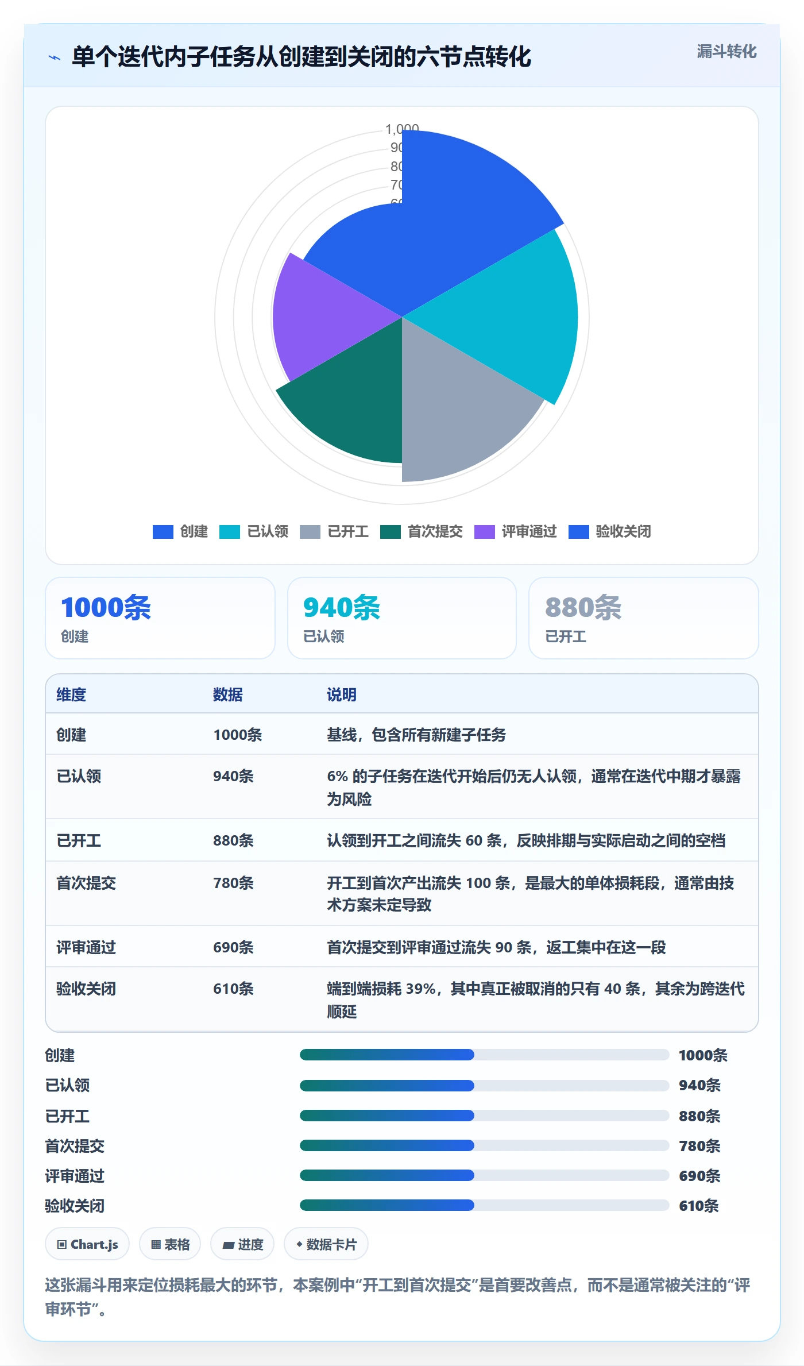
Task: Click the 维度 column header
Action: [71, 694]
